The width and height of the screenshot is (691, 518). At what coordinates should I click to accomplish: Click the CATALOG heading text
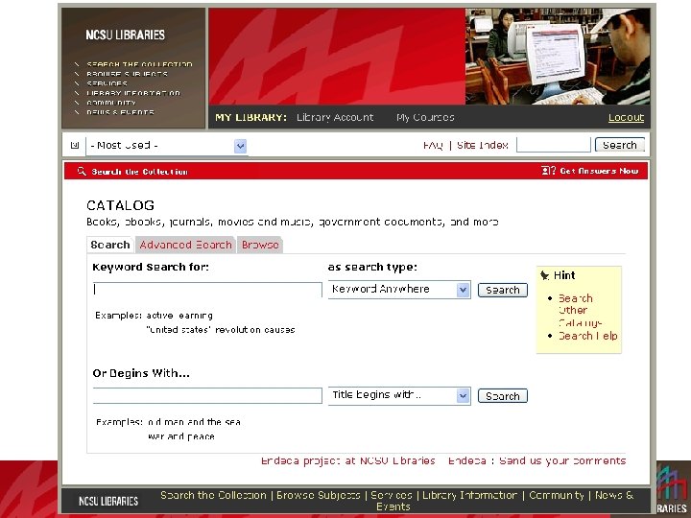tap(120, 205)
